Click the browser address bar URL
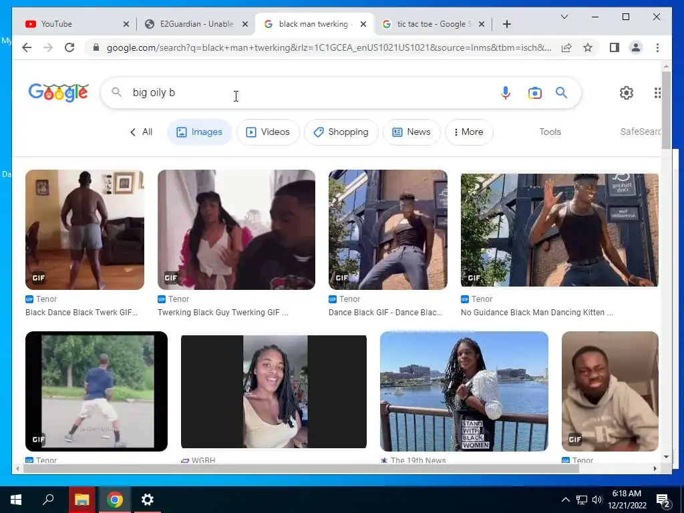The width and height of the screenshot is (684, 513). 329,47
